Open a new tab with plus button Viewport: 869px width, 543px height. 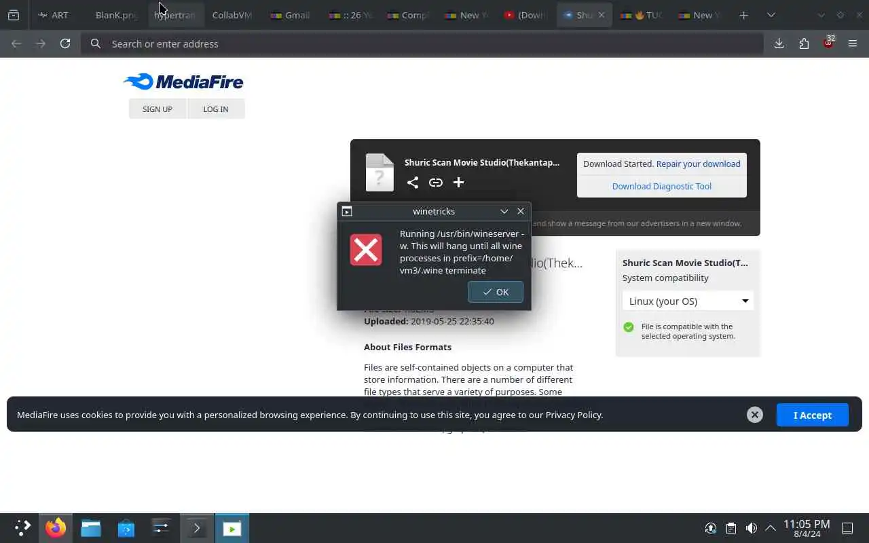[744, 15]
